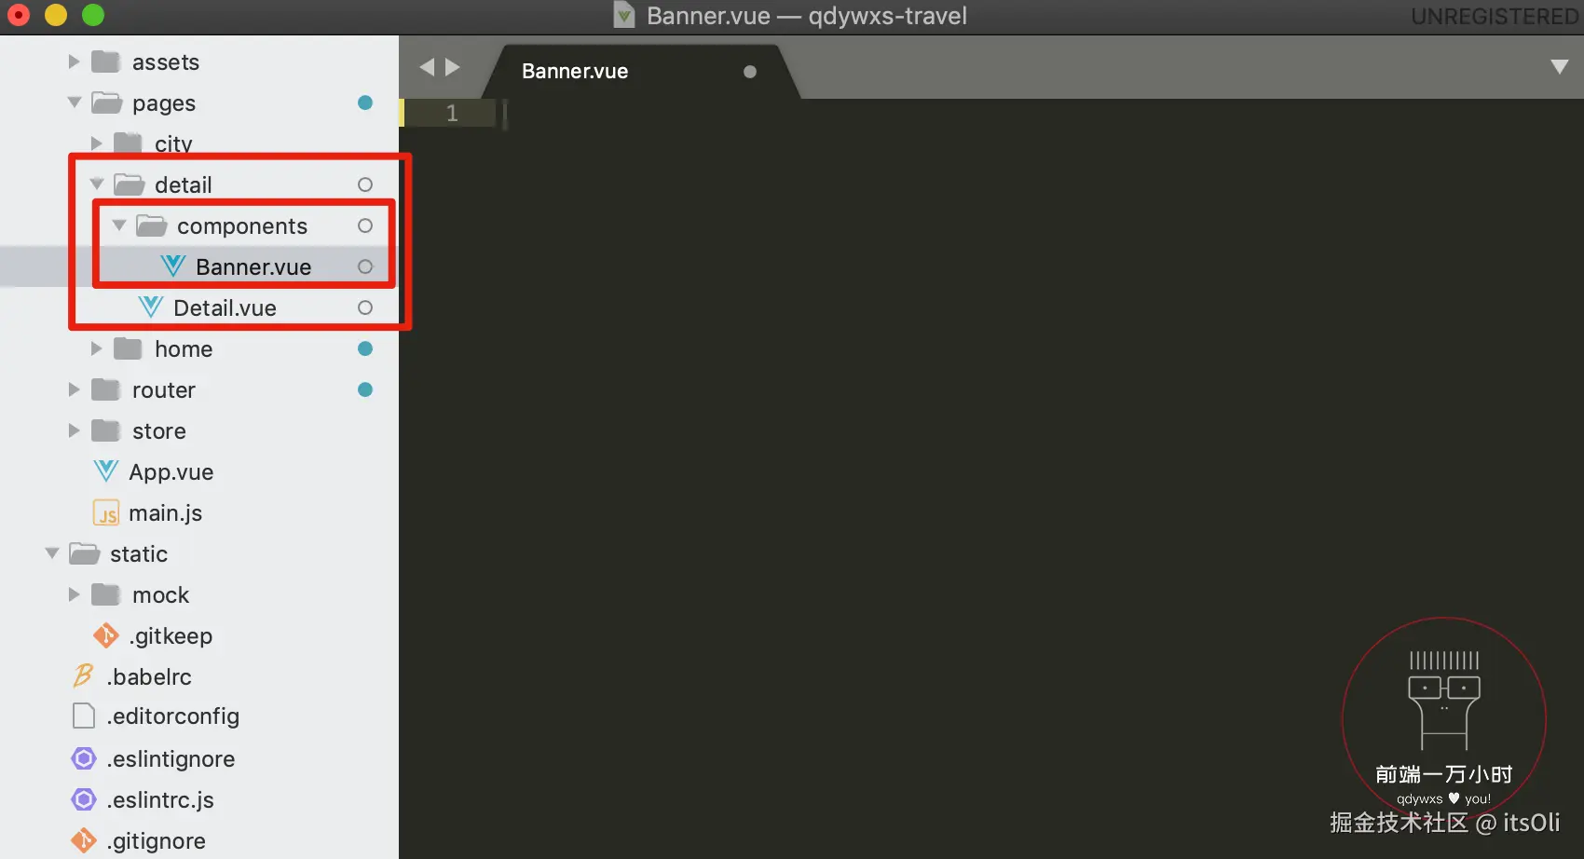This screenshot has height=859, width=1584.
Task: Click the file icon in the window title
Action: [x=624, y=16]
